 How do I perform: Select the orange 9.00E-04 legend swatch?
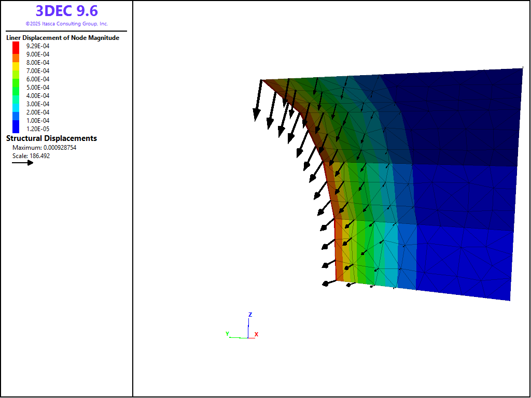(16, 54)
